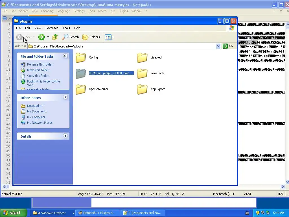Open the Forward history dropdown arrow
The image size is (289, 217).
click(48, 37)
